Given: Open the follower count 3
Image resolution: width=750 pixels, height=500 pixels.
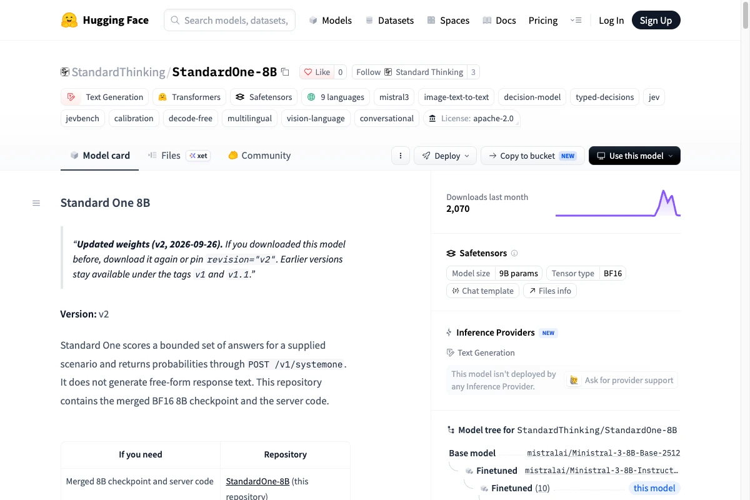Looking at the screenshot, I should tap(473, 72).
